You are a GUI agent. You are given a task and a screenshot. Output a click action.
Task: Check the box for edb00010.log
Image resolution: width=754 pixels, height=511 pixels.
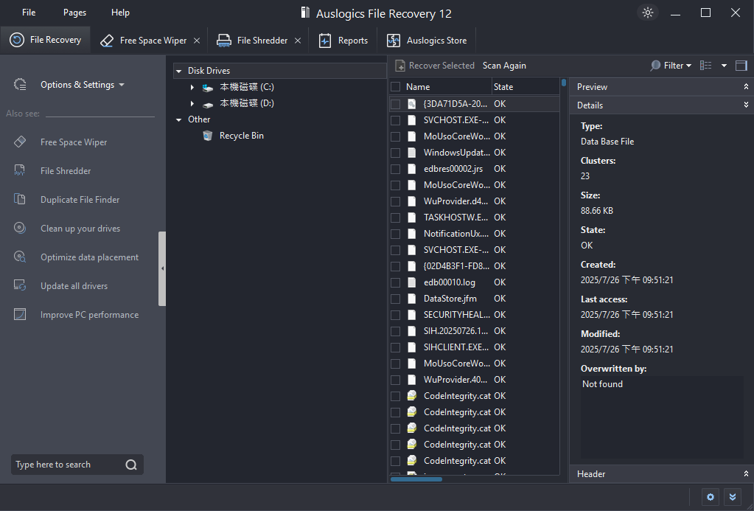click(x=395, y=282)
